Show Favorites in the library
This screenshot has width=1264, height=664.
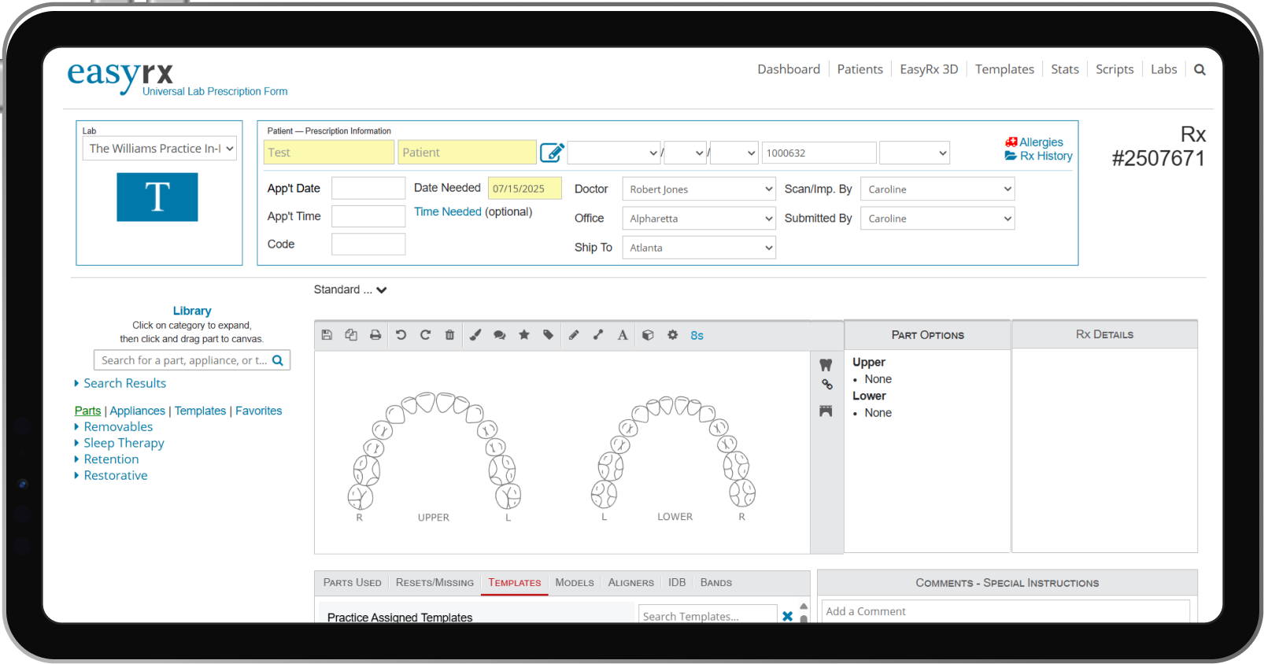pyautogui.click(x=258, y=411)
